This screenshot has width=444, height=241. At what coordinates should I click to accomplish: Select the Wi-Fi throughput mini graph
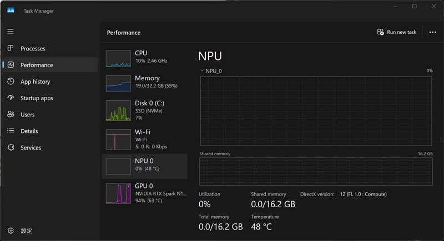tap(118, 139)
